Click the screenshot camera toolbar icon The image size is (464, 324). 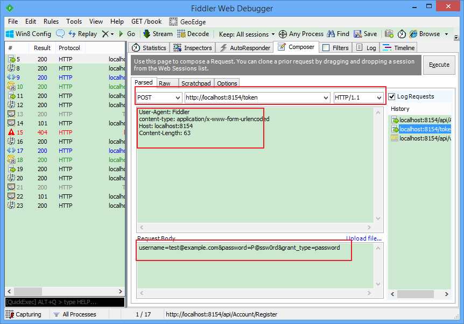[389, 34]
